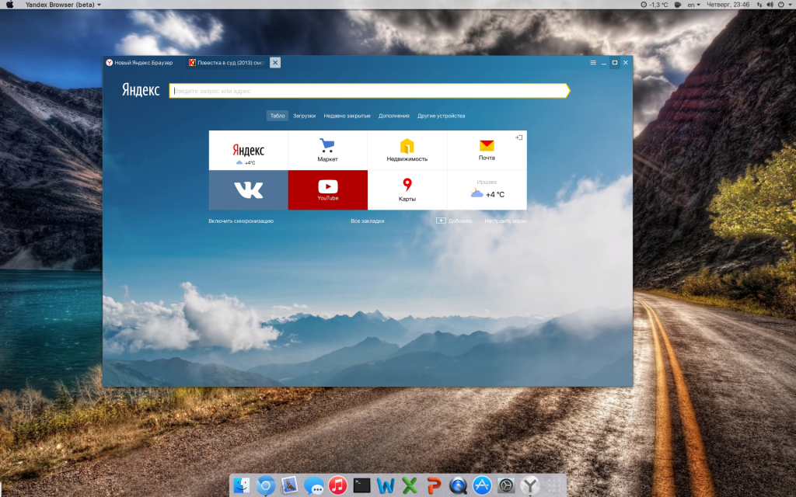Click the Включить синхронизацию link

pos(241,221)
